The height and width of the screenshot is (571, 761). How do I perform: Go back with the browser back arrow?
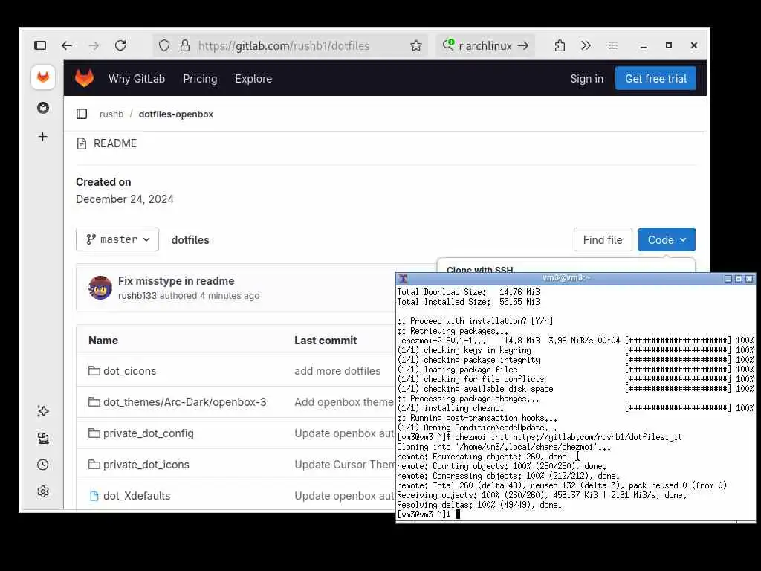[67, 45]
